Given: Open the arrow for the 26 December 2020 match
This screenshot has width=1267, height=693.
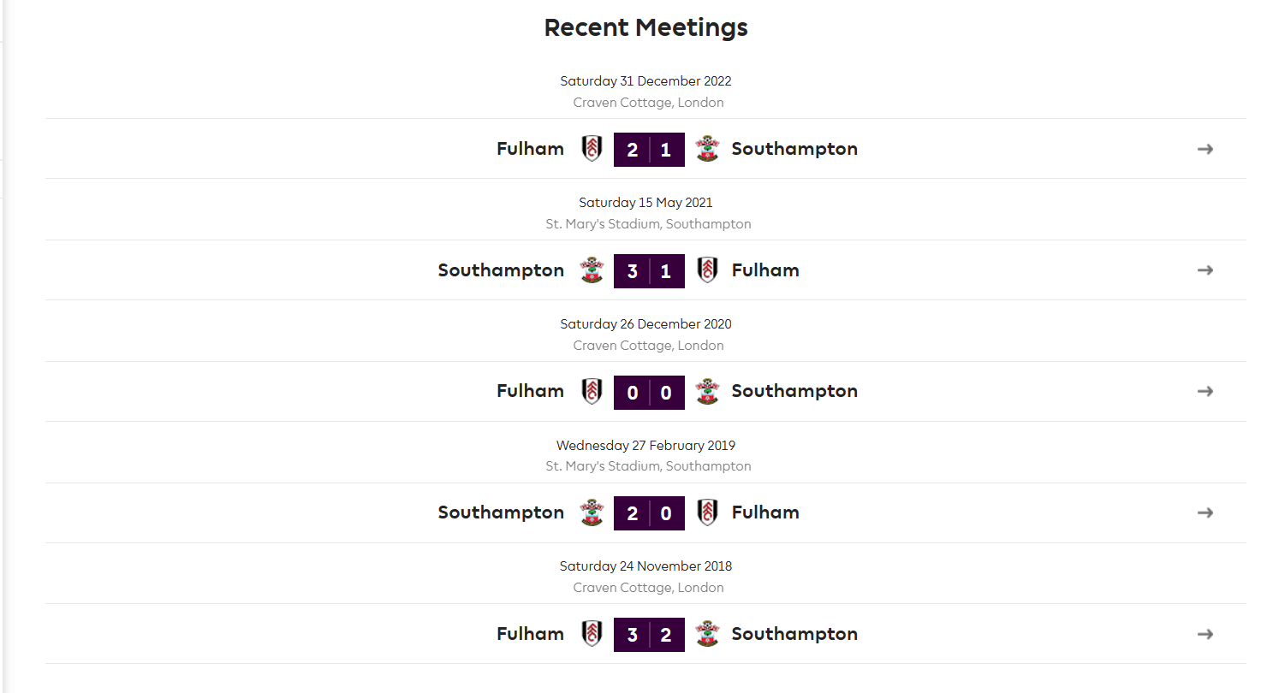Looking at the screenshot, I should [x=1205, y=391].
